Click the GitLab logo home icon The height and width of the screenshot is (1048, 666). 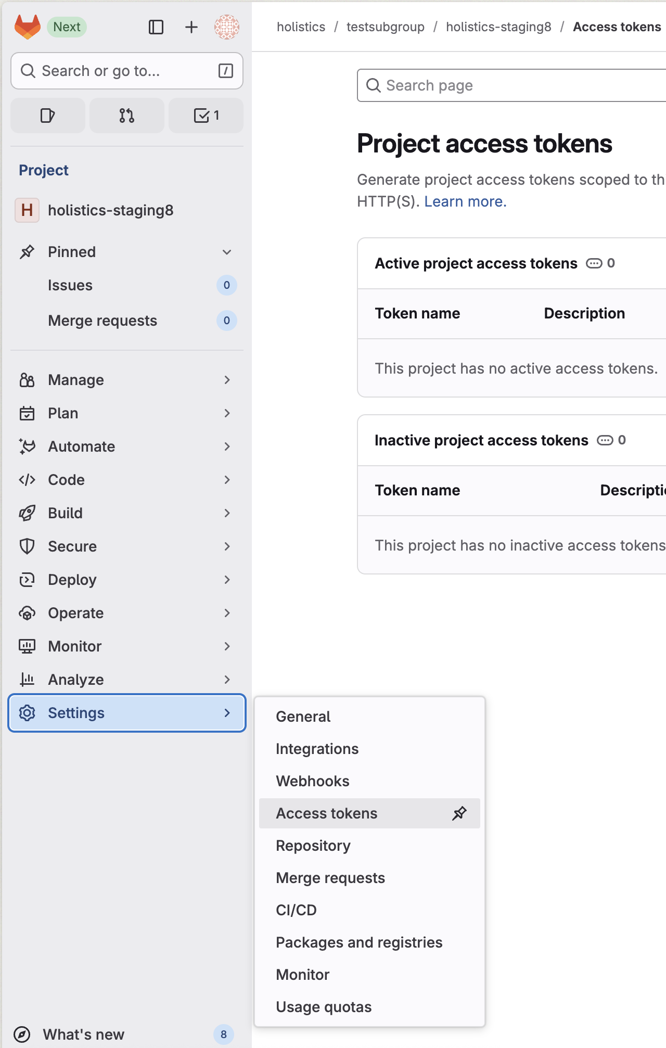click(x=27, y=27)
